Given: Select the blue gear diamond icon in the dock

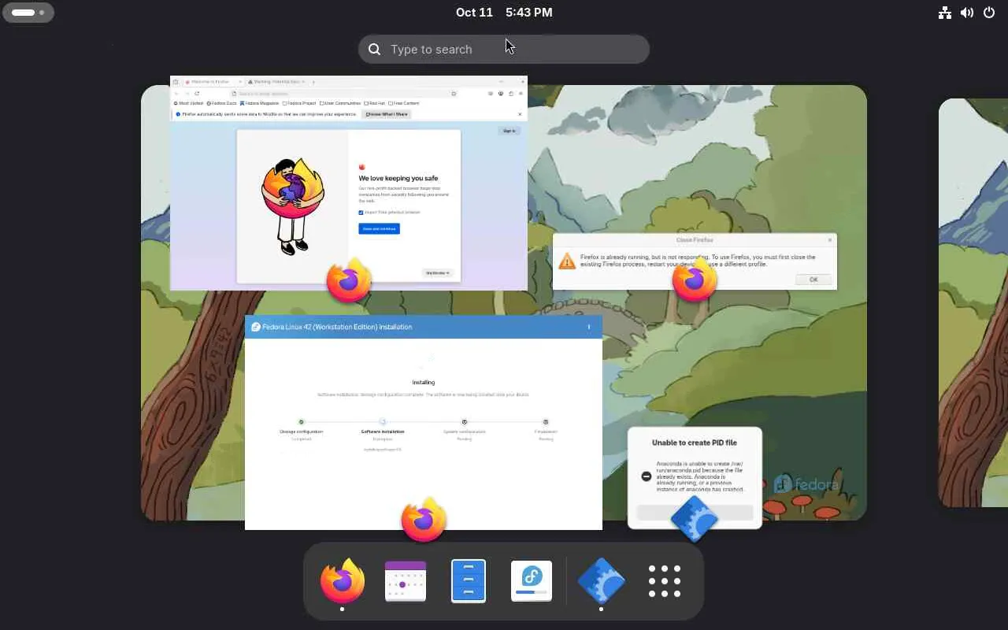Looking at the screenshot, I should 602,581.
